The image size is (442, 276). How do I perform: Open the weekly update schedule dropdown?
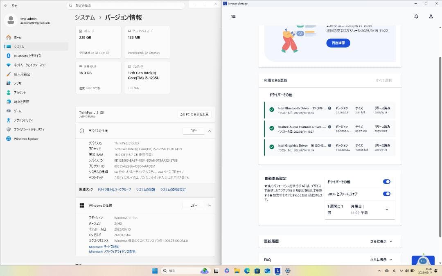pyautogui.click(x=386, y=209)
